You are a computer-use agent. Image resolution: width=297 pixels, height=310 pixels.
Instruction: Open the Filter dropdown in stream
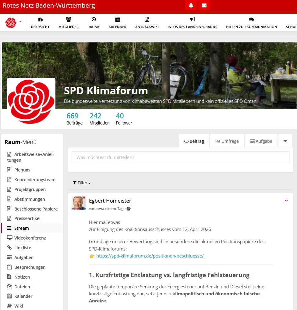click(82, 183)
